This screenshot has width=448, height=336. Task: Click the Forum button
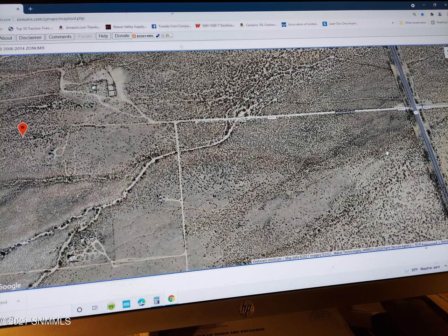point(85,36)
